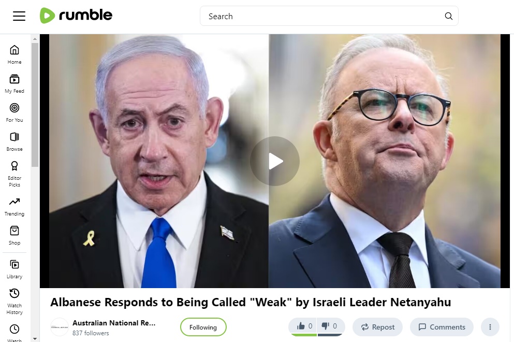
Task: Open the Shop page
Action: [x=14, y=236]
